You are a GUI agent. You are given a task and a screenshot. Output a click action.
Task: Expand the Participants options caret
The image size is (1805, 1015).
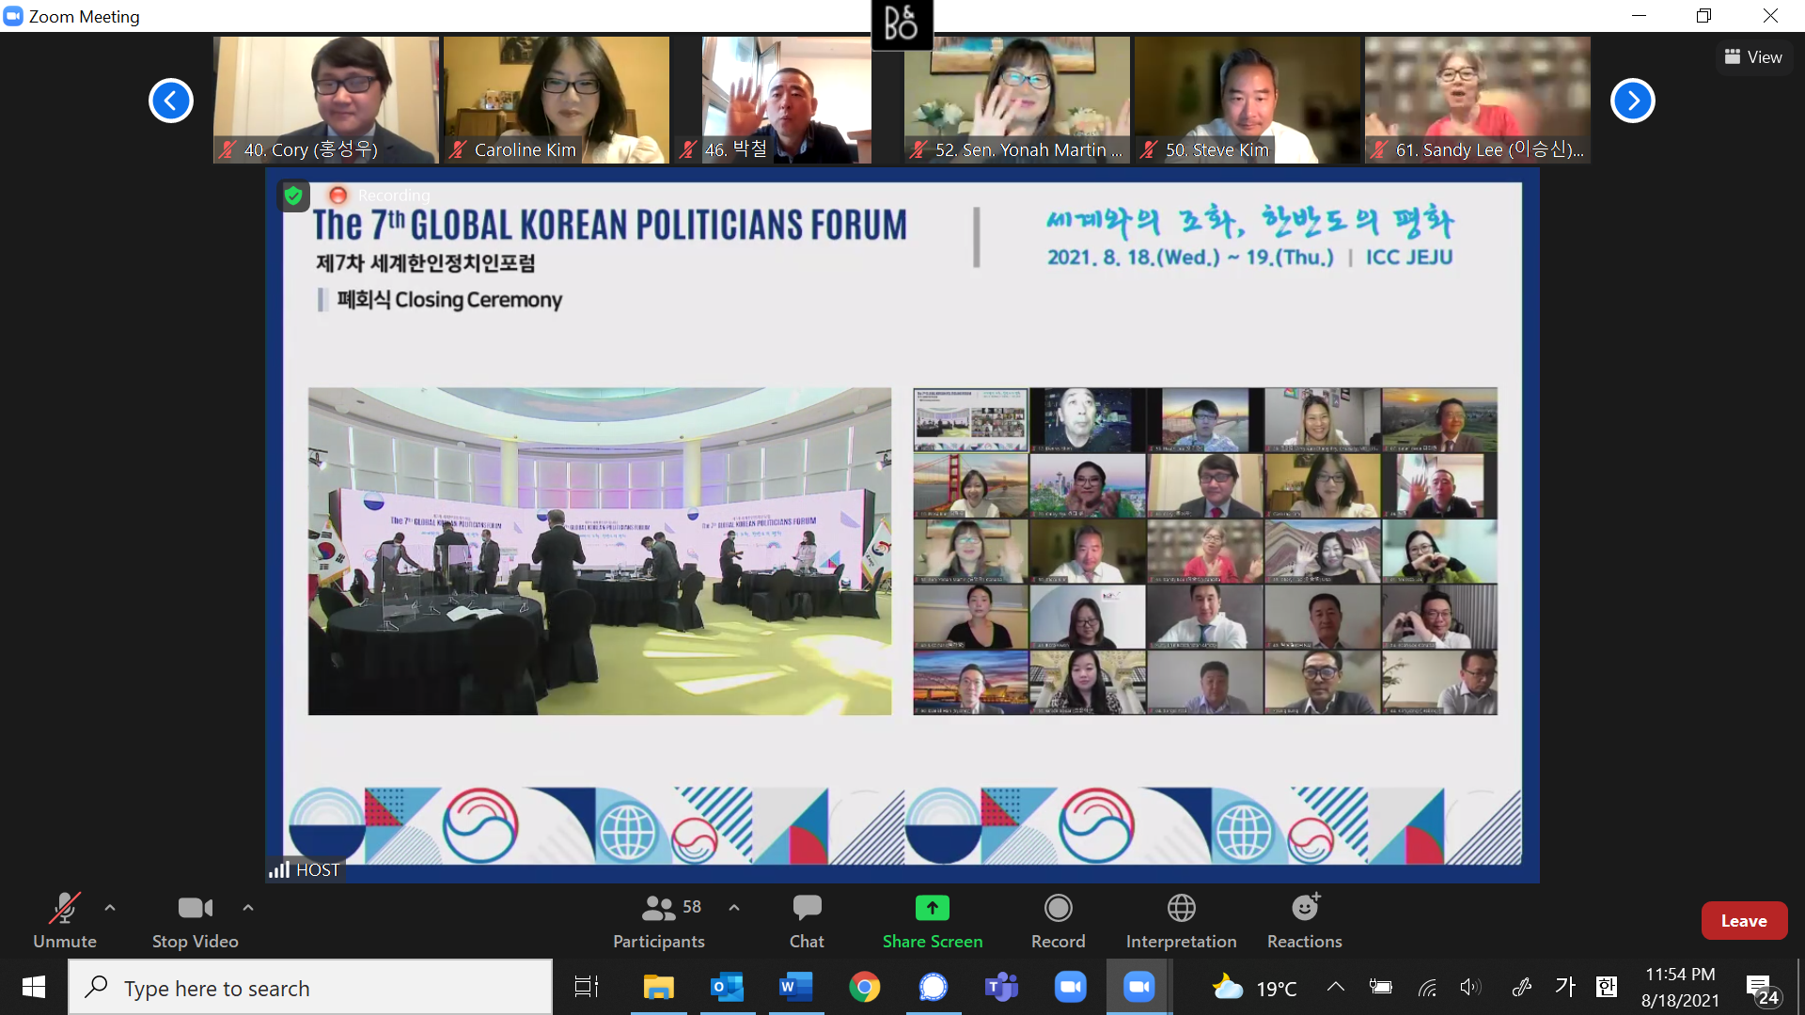point(734,908)
